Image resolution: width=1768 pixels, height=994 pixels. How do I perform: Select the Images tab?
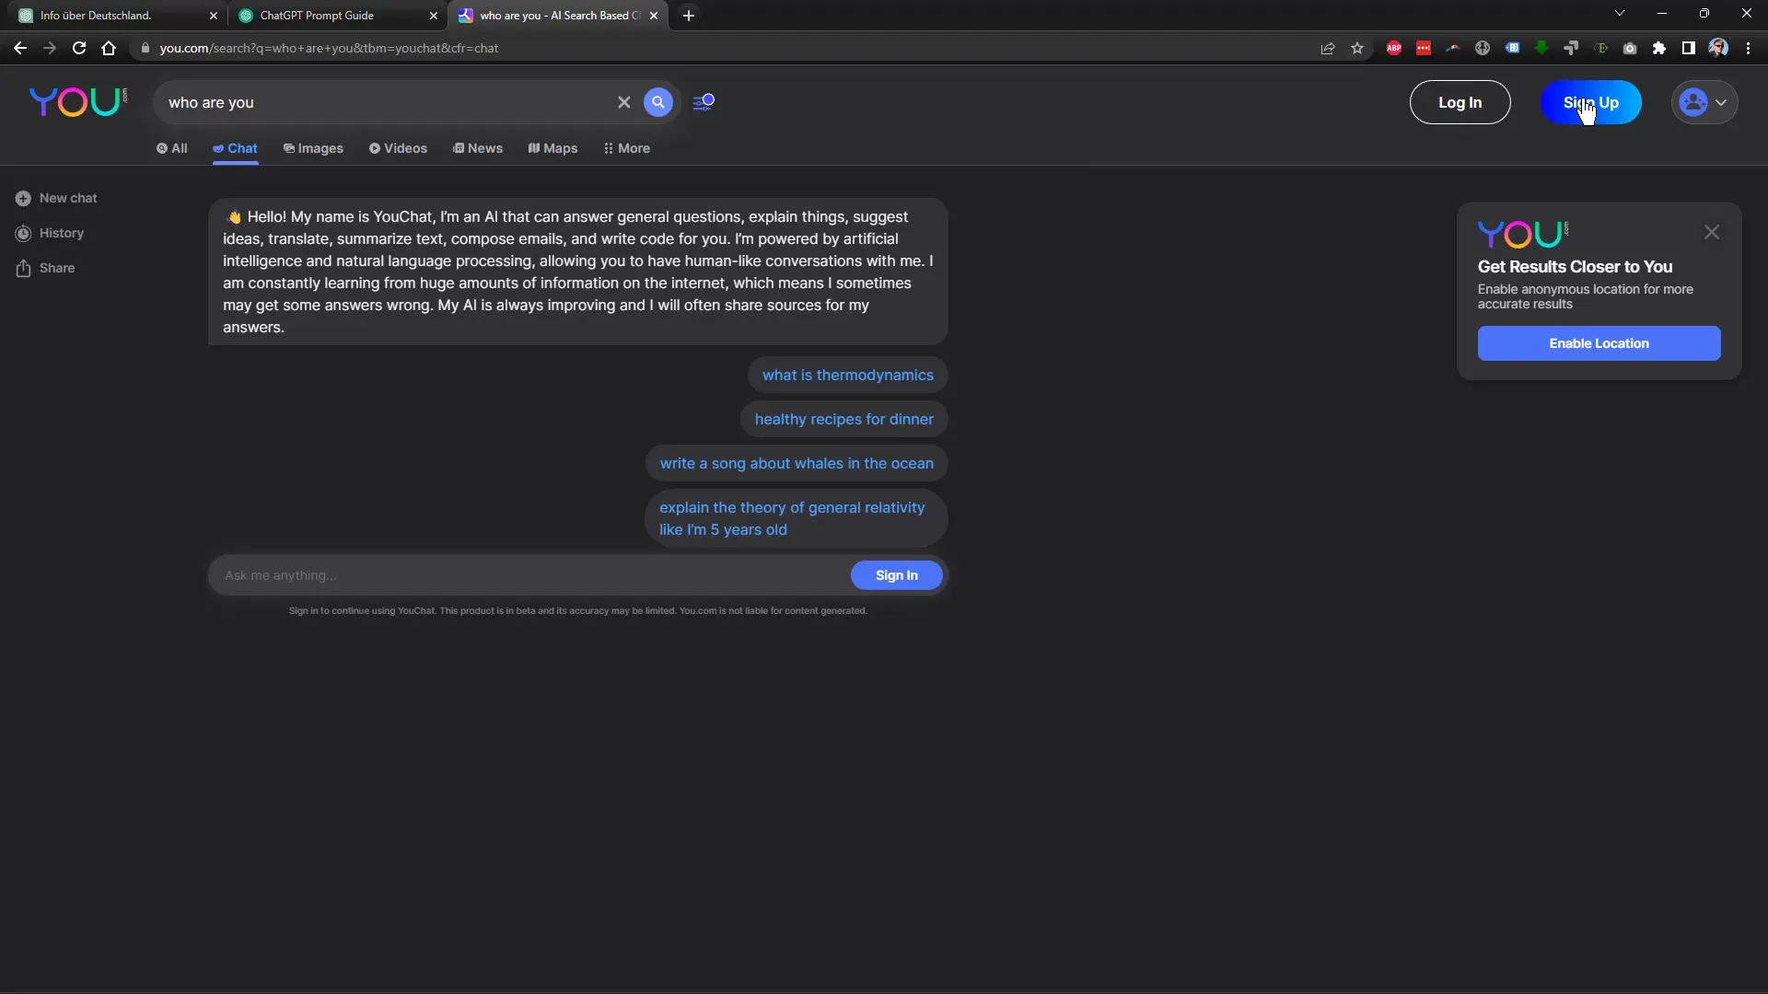(x=312, y=147)
